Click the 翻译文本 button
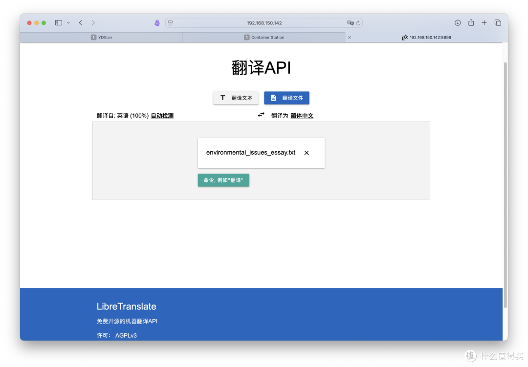This screenshot has height=367, width=528. 236,98
